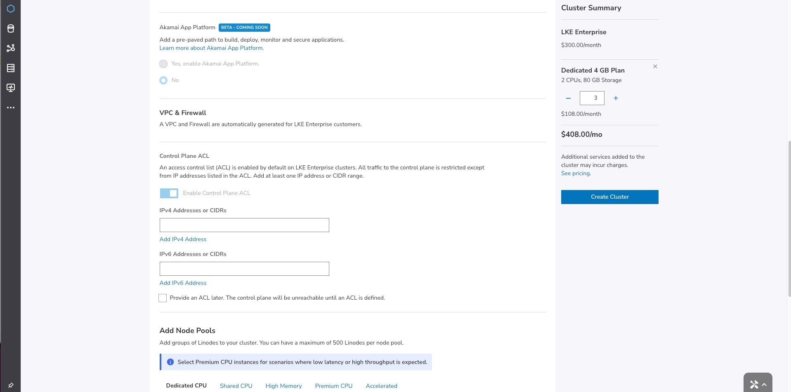The width and height of the screenshot is (791, 392).
Task: Open the Premium CPU tab
Action: click(x=333, y=386)
